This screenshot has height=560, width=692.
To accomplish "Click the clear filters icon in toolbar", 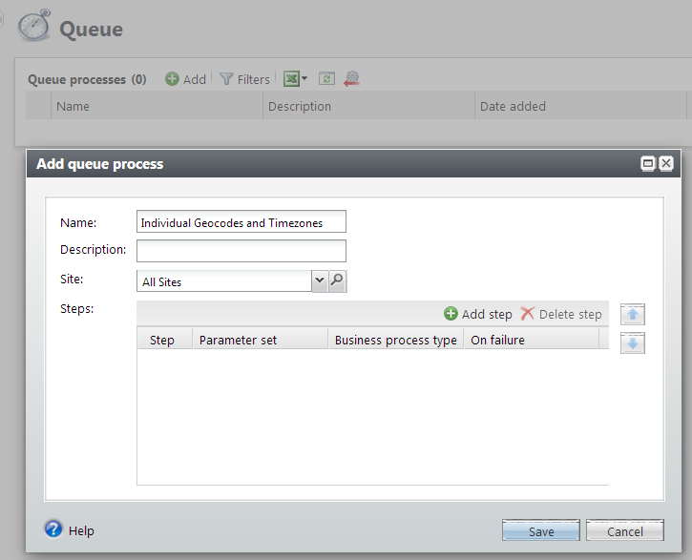I will 352,79.
